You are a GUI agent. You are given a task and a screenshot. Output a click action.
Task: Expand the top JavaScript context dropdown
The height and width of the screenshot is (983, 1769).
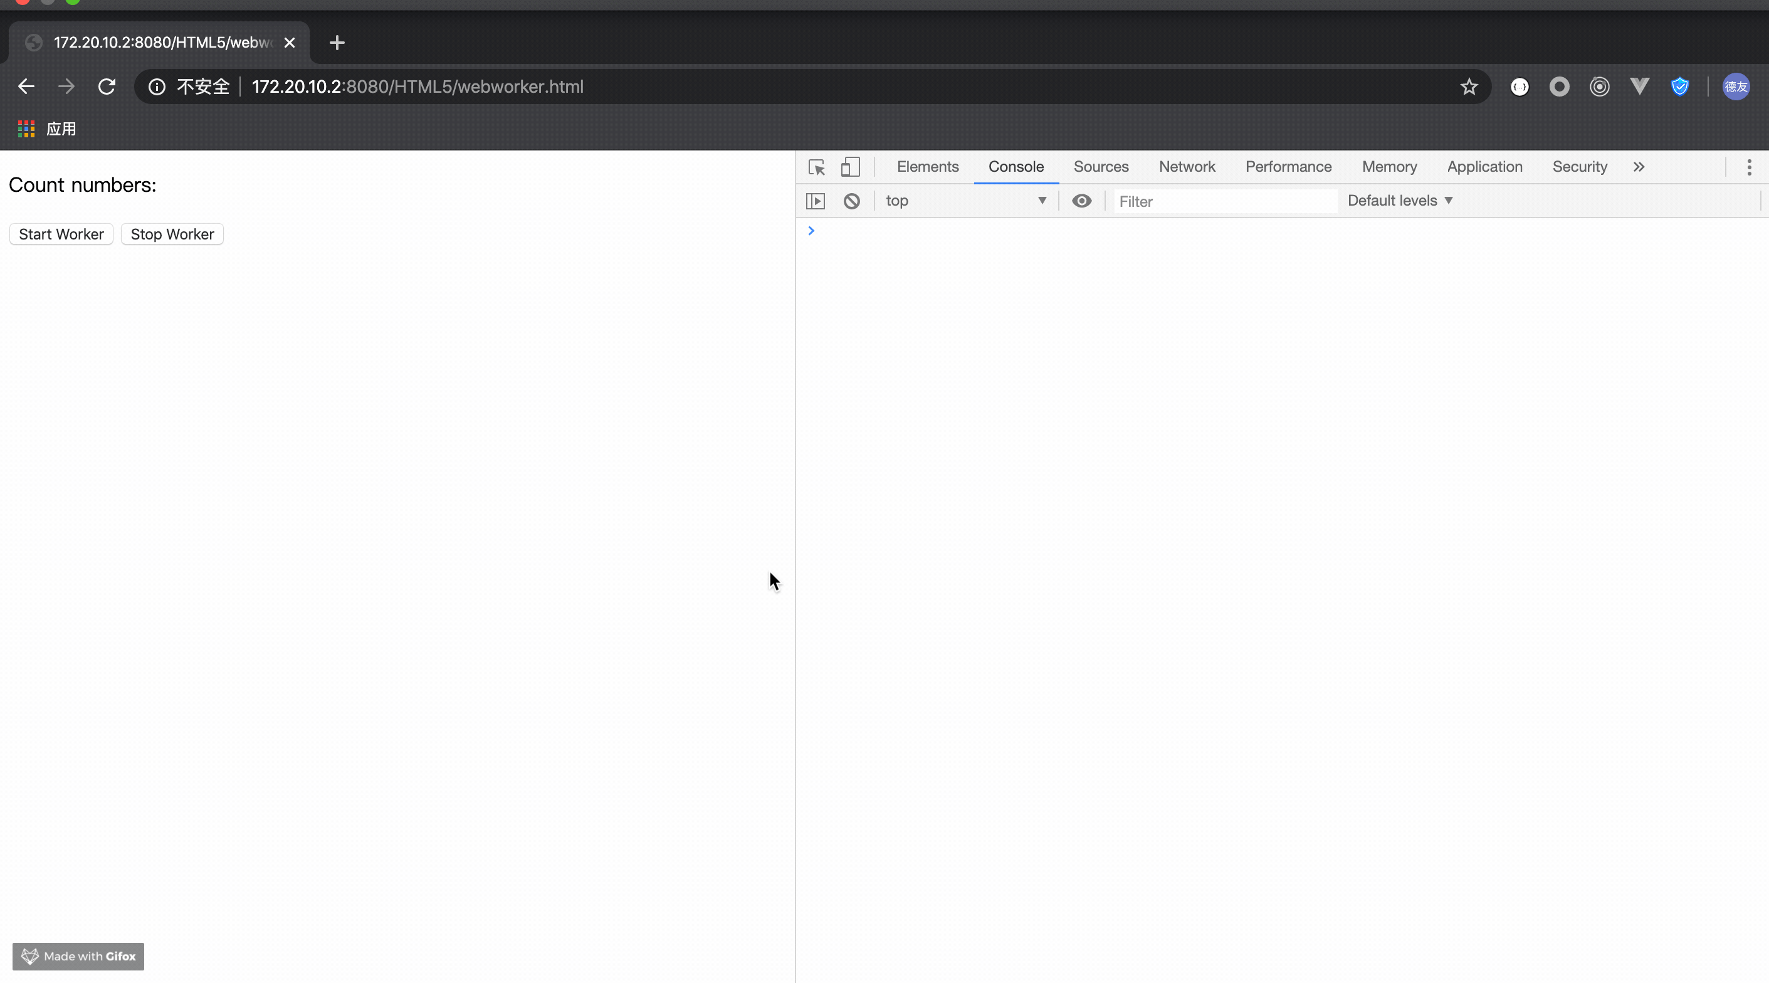pos(965,201)
